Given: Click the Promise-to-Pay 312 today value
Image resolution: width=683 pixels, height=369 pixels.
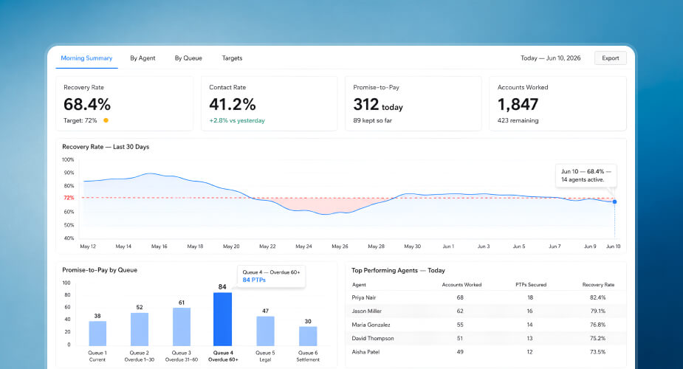Looking at the screenshot, I should tap(378, 105).
